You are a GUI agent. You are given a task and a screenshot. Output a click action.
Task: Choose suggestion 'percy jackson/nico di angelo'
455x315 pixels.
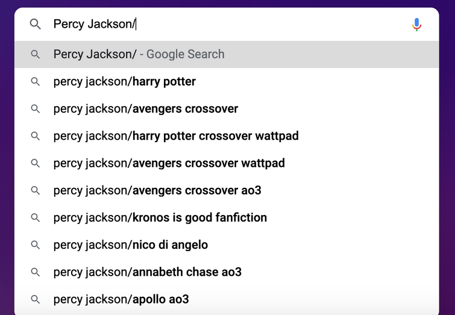coord(227,245)
